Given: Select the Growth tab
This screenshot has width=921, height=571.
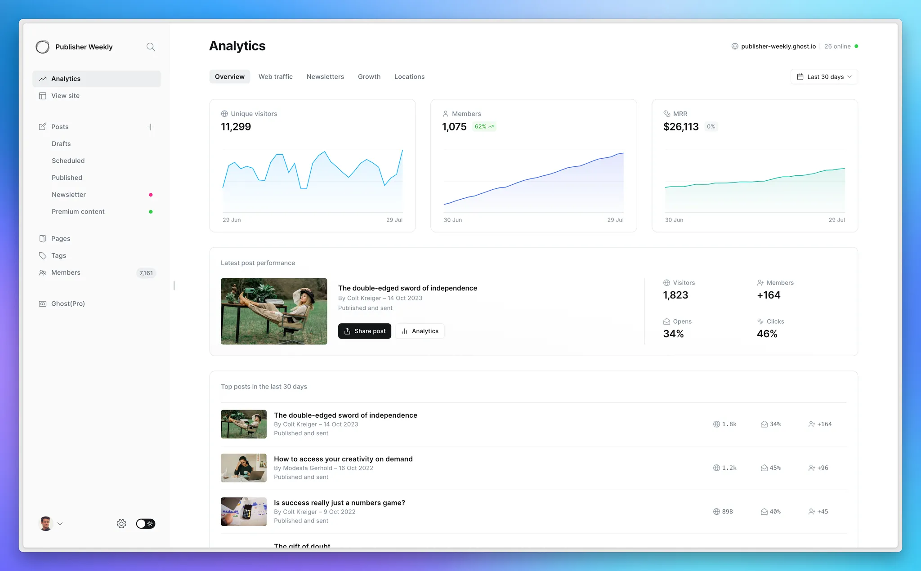Looking at the screenshot, I should pyautogui.click(x=369, y=77).
